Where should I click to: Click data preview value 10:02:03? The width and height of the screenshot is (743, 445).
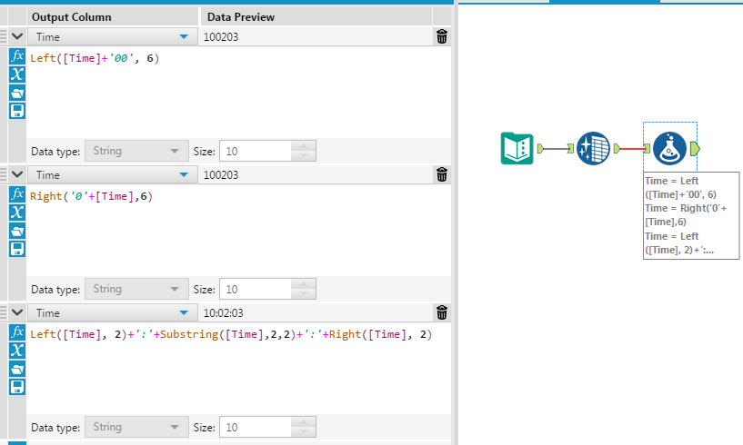(223, 313)
